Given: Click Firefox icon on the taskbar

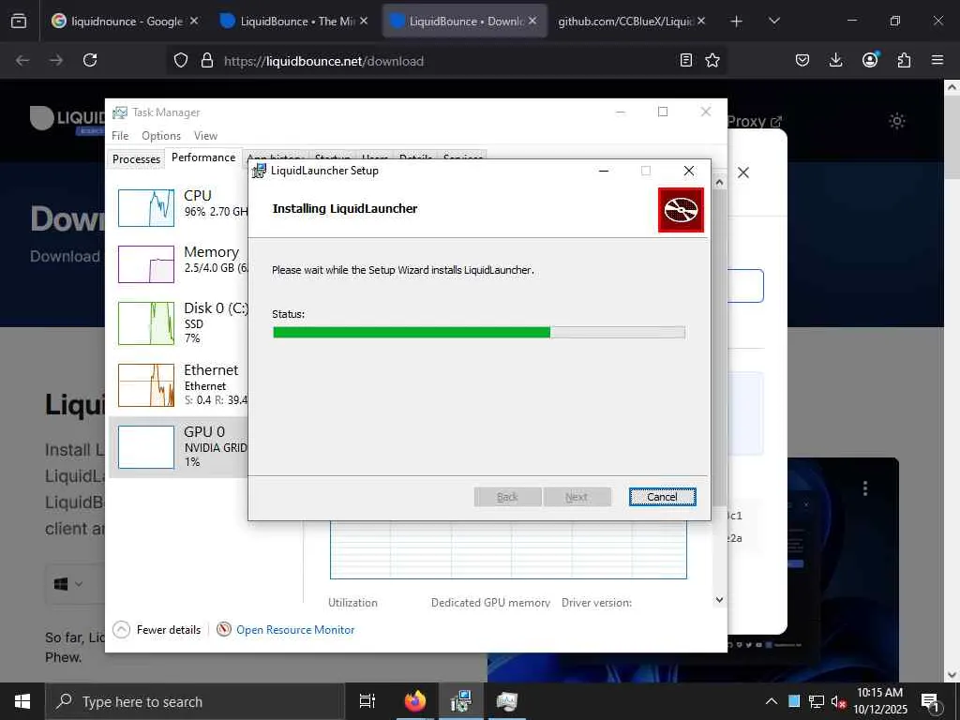Looking at the screenshot, I should point(415,701).
